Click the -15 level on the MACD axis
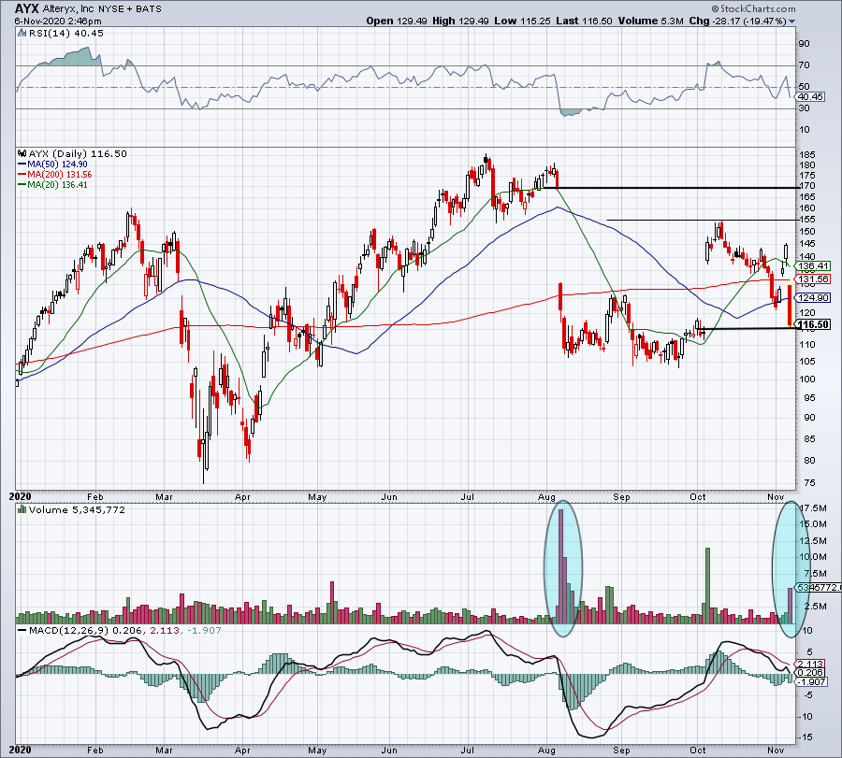 pos(806,737)
